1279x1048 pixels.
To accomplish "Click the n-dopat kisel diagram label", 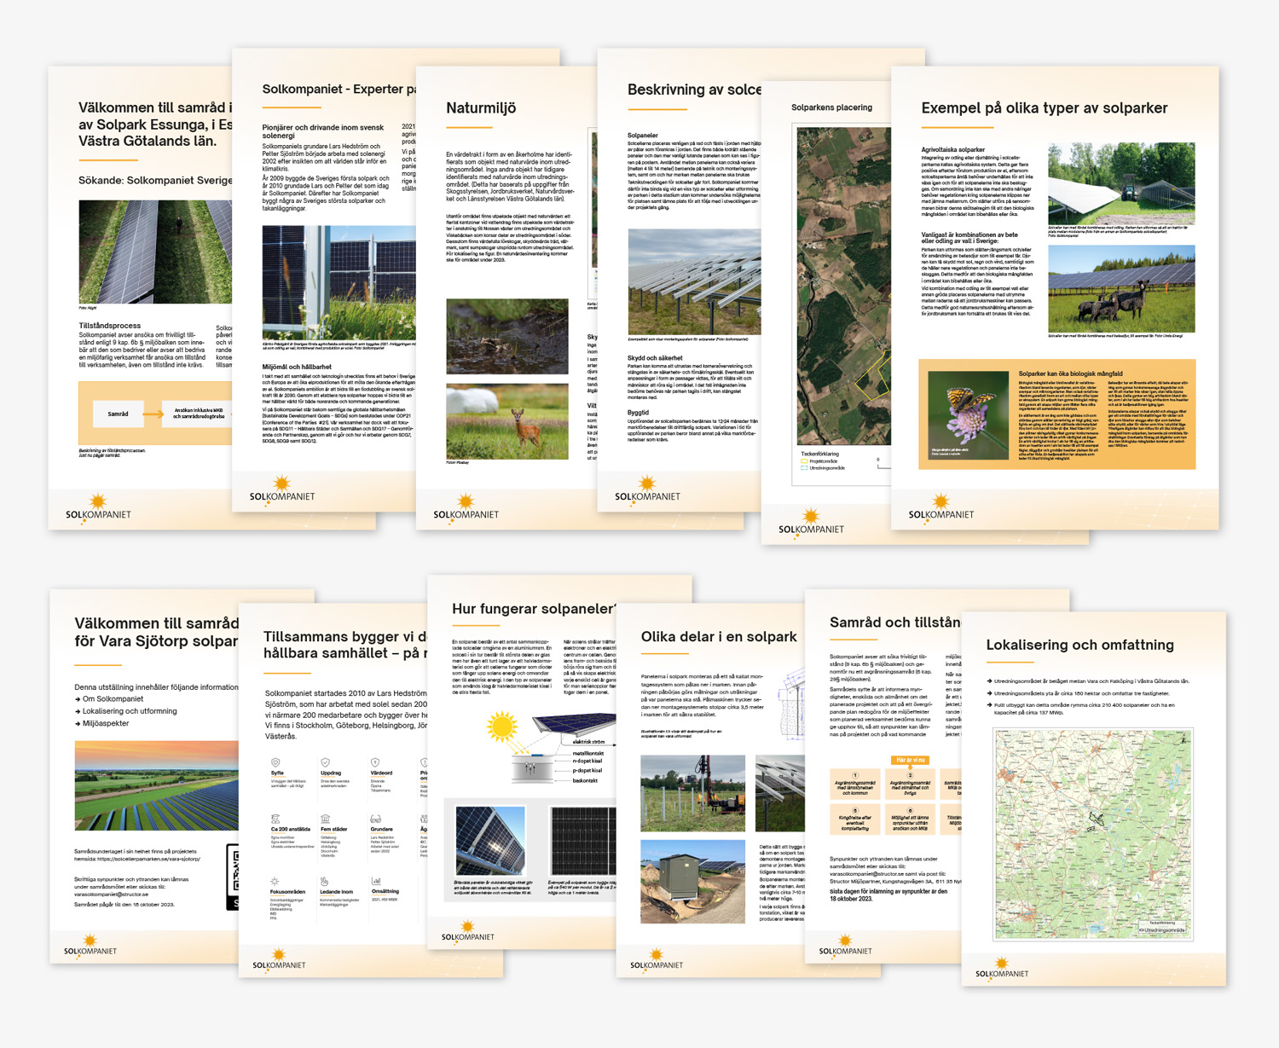I will 588,761.
